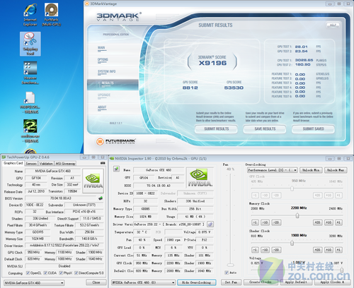This screenshot has width=354, height=288.
Task: Open UPGRADE in 3DMark menu
Action: (x=104, y=95)
